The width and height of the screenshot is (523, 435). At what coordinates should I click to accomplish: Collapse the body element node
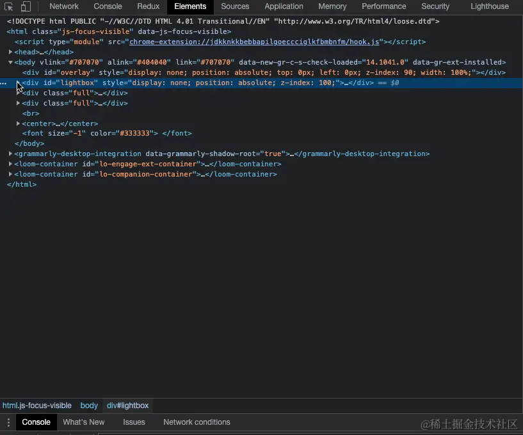[x=10, y=62]
